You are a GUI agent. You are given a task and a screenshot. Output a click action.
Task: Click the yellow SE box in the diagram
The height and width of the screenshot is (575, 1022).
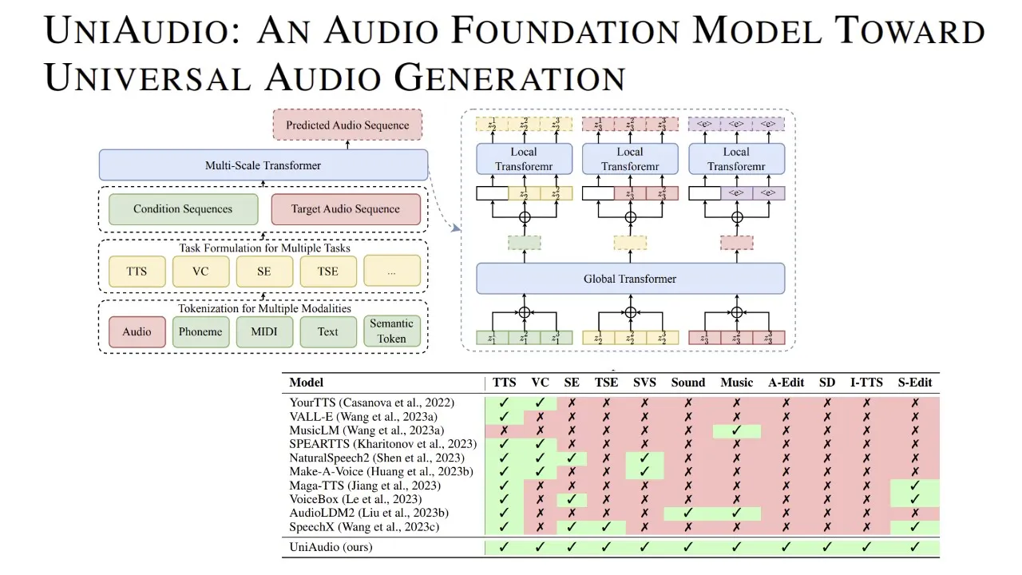coord(264,272)
